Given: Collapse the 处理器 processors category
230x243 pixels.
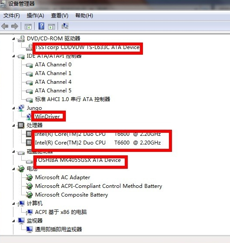Looking at the screenshot, I should pyautogui.click(x=13, y=126).
